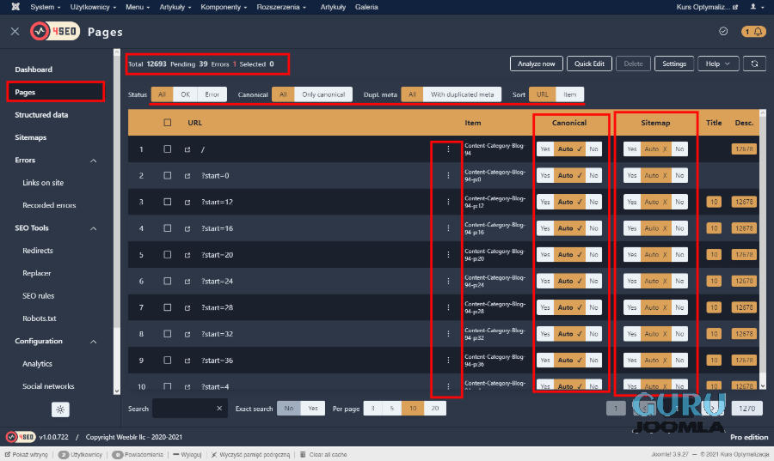774x461 pixels.
Task: Open Redirects under SEO Tools
Action: [x=38, y=252]
